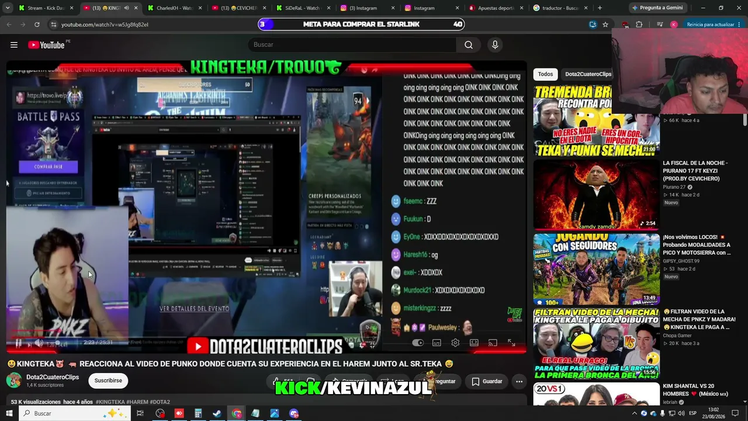Open the browser extensions puzzle icon
This screenshot has height=421, width=748.
639,25
